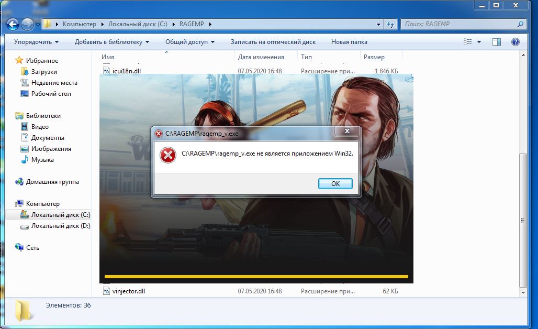Open Домашняя группа in the sidebar
Viewport: 538px width, 329px height.
coord(52,181)
